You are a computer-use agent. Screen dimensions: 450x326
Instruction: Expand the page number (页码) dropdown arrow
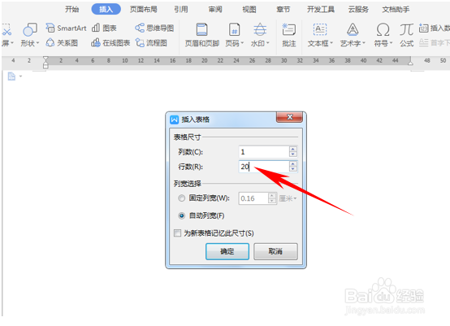pos(242,43)
